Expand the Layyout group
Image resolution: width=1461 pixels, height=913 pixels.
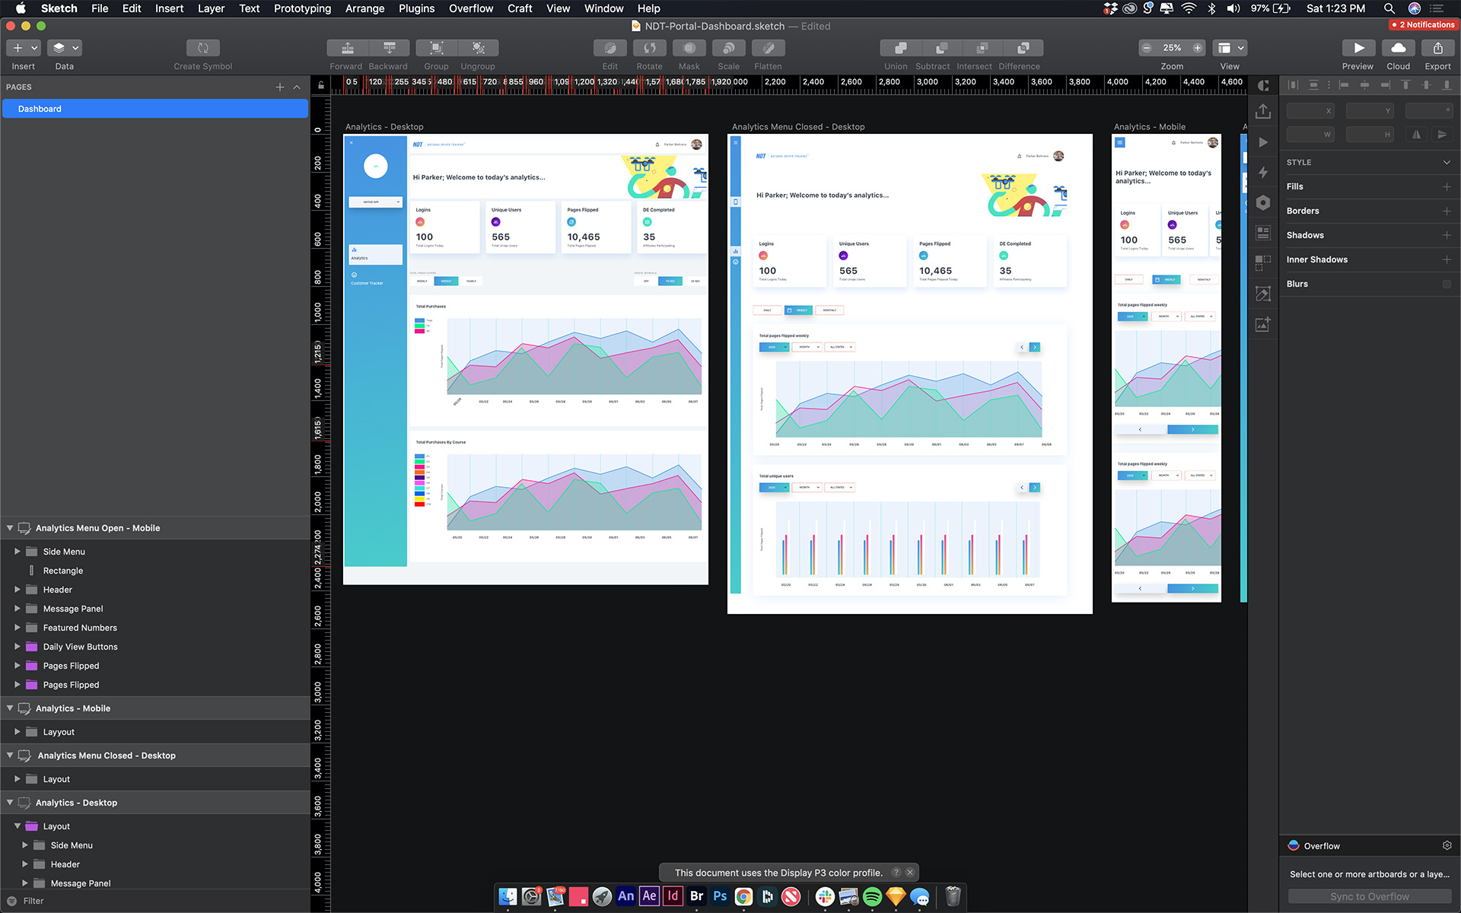pos(18,731)
